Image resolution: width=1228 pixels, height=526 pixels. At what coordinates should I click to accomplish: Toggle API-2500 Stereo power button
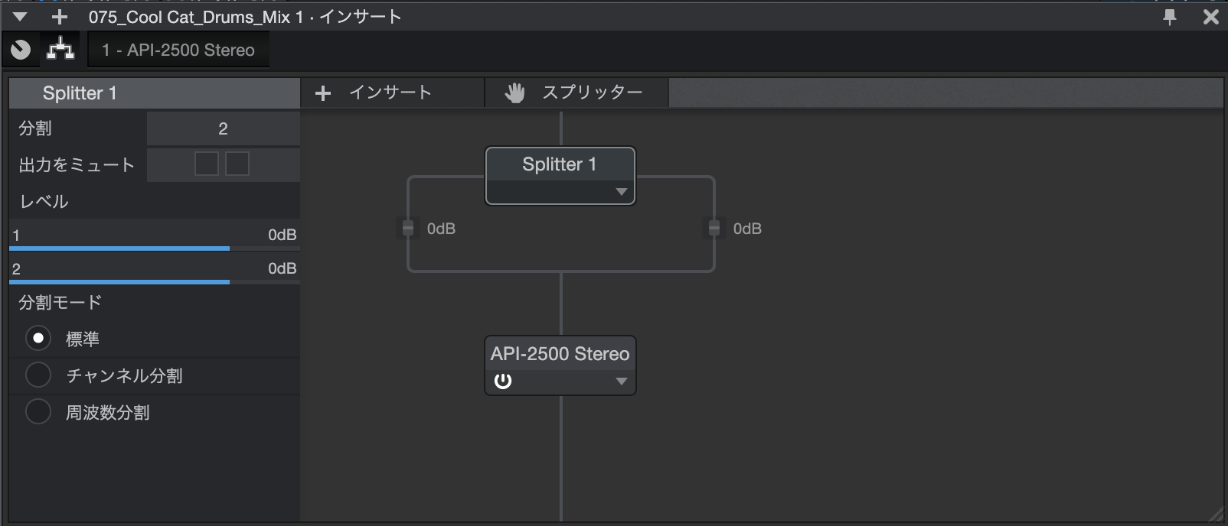(x=503, y=381)
